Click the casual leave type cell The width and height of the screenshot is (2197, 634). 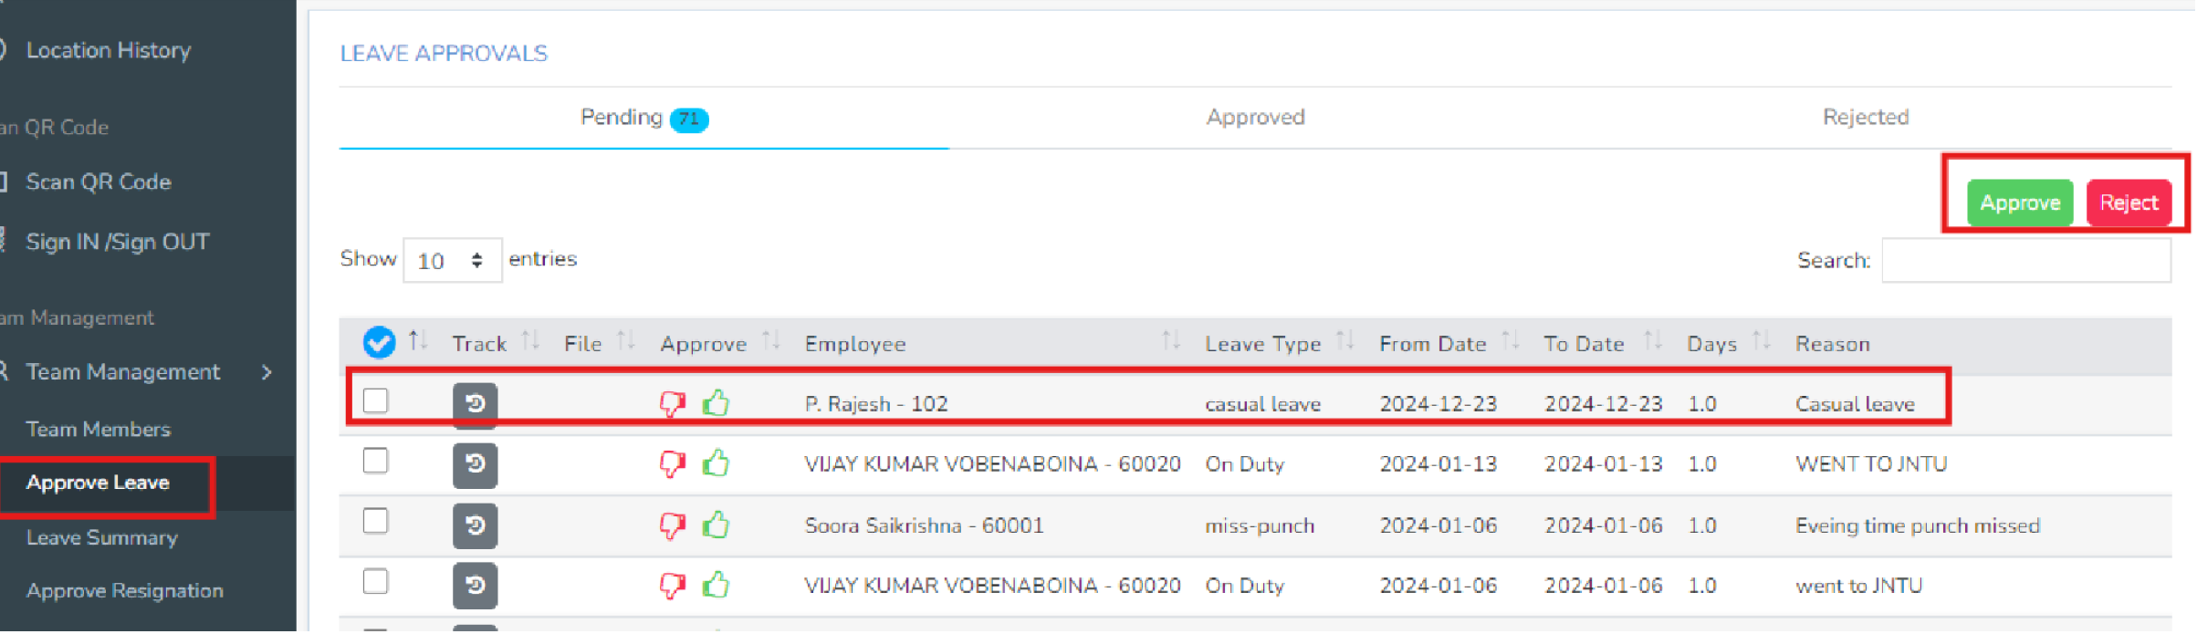pyautogui.click(x=1263, y=404)
